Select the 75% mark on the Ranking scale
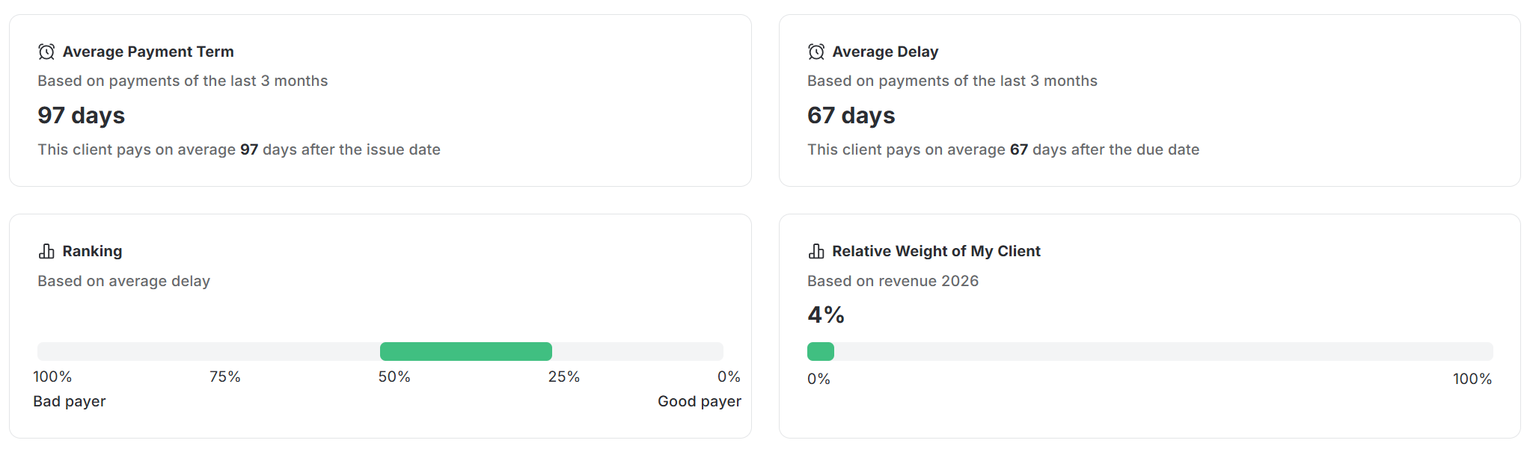The height and width of the screenshot is (449, 1536). 224,377
